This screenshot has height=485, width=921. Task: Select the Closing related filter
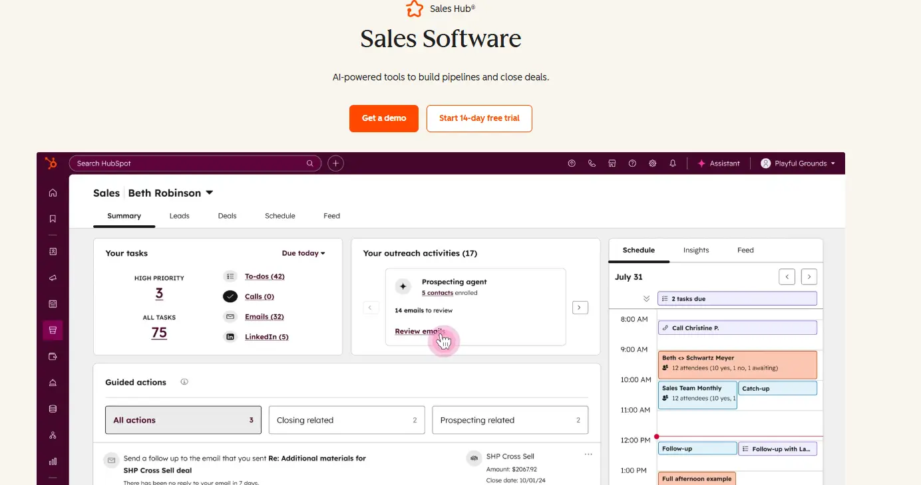347,420
